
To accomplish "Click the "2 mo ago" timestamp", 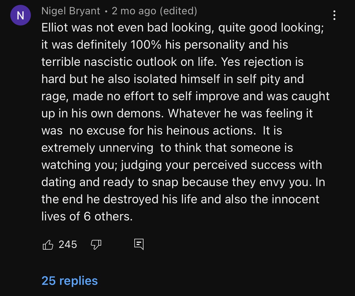I will click(x=134, y=11).
